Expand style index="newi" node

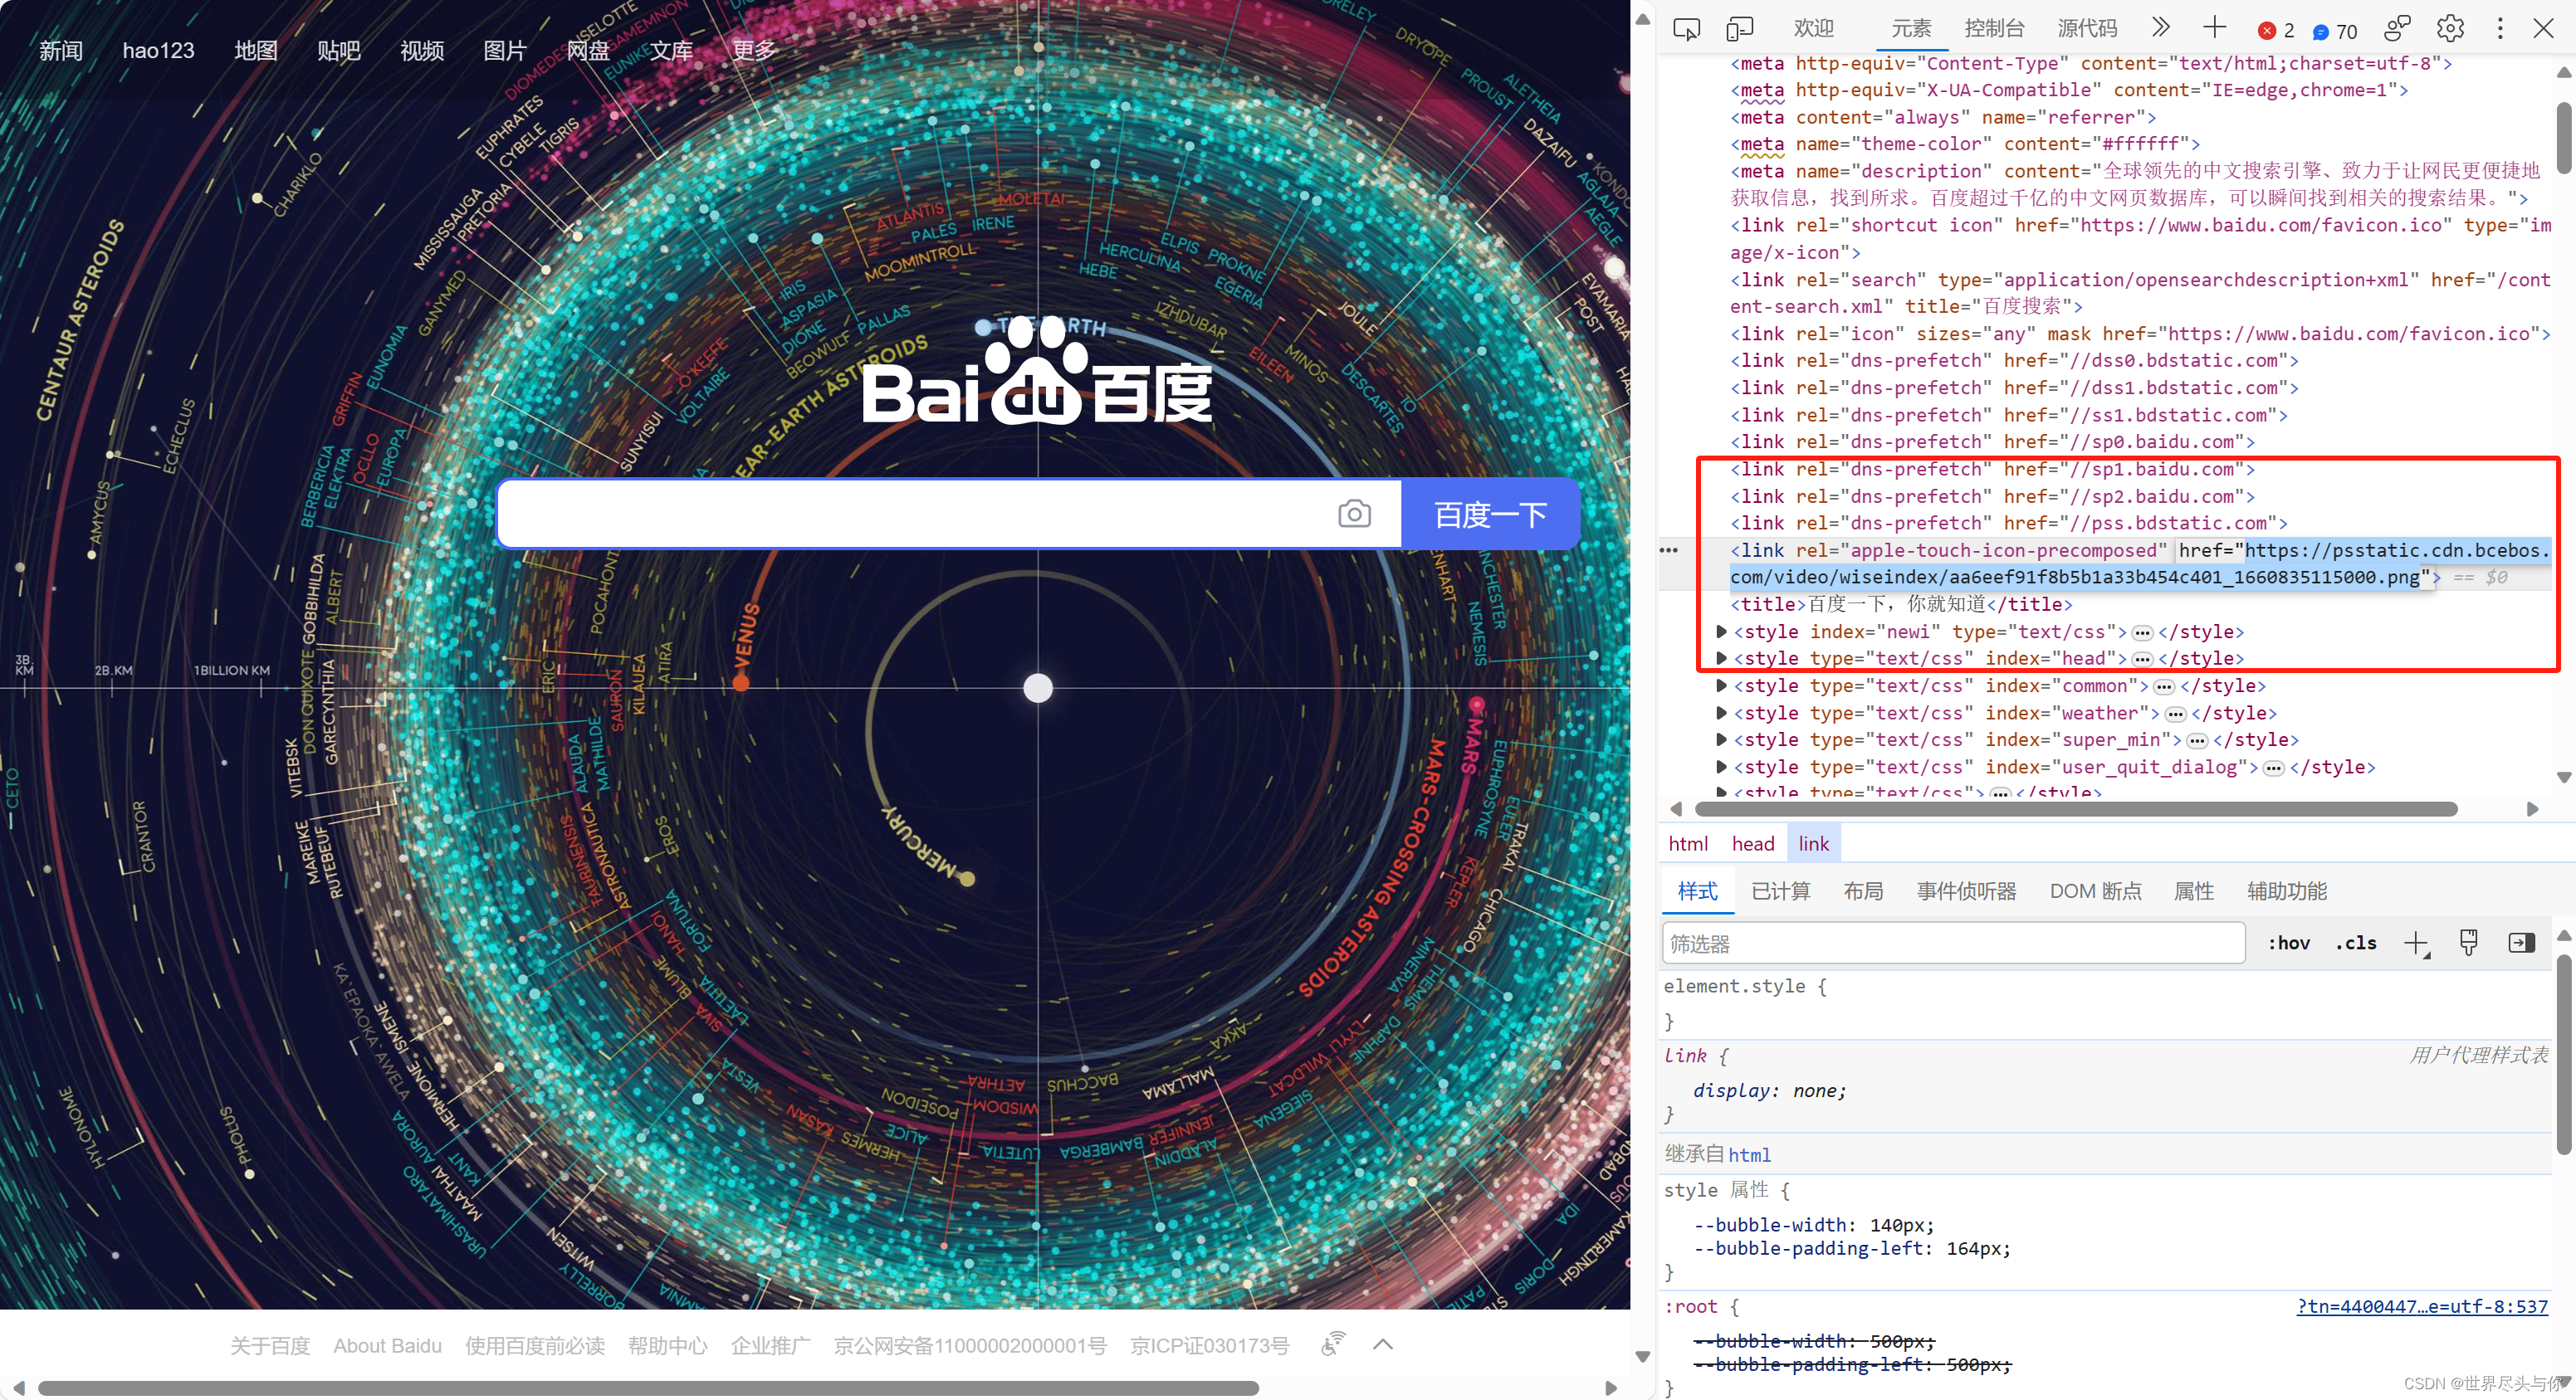click(x=1721, y=631)
